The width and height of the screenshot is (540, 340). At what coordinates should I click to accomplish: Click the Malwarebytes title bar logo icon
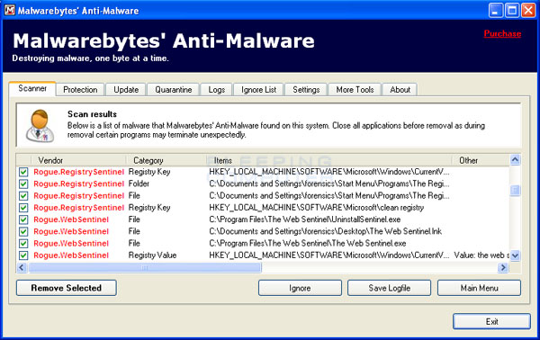pos(9,10)
